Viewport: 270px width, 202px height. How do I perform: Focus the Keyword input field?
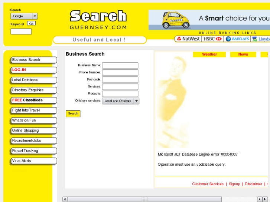tap(21, 32)
